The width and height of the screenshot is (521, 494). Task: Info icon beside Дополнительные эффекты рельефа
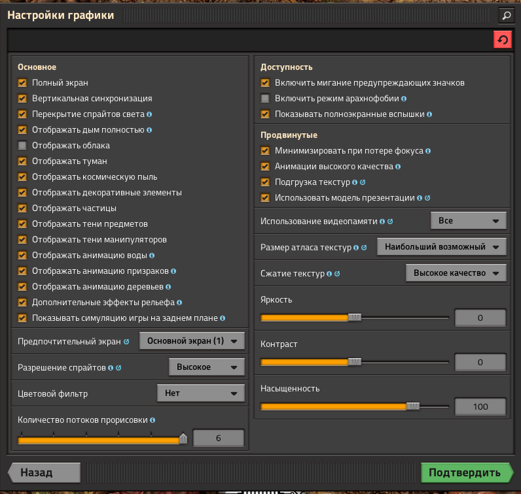click(179, 303)
